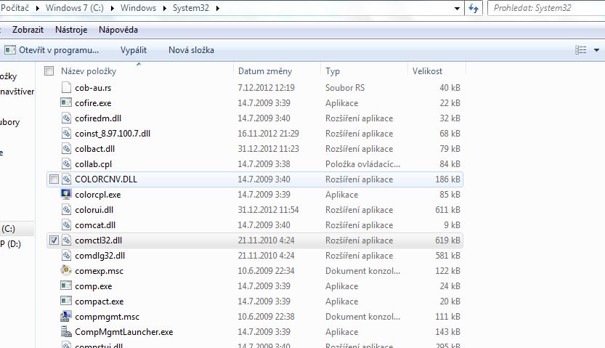This screenshot has width=605, height=348.
Task: Expand the arrow after Windows breadcrumb
Action: (165, 8)
